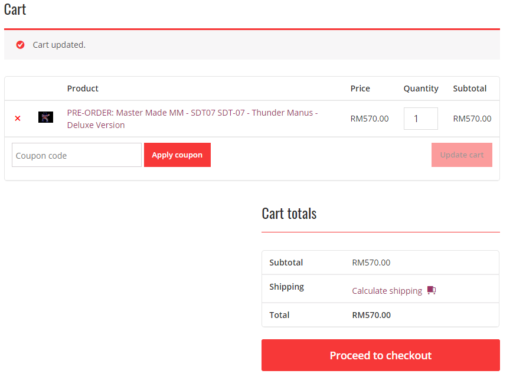Click the Cart page title
Image resolution: width=513 pixels, height=377 pixels.
pos(15,9)
